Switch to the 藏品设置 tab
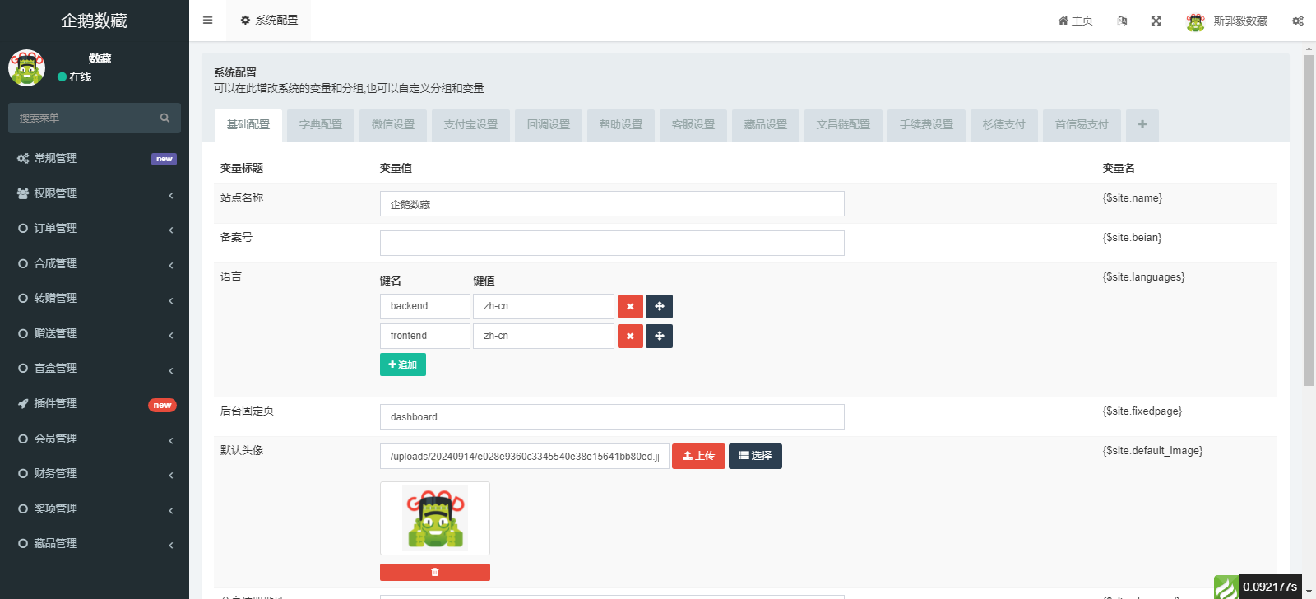1316x599 pixels. click(x=766, y=125)
